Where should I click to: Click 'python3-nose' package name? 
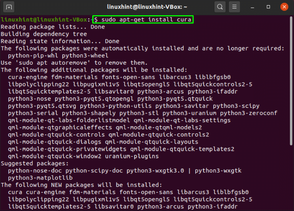click(30, 99)
